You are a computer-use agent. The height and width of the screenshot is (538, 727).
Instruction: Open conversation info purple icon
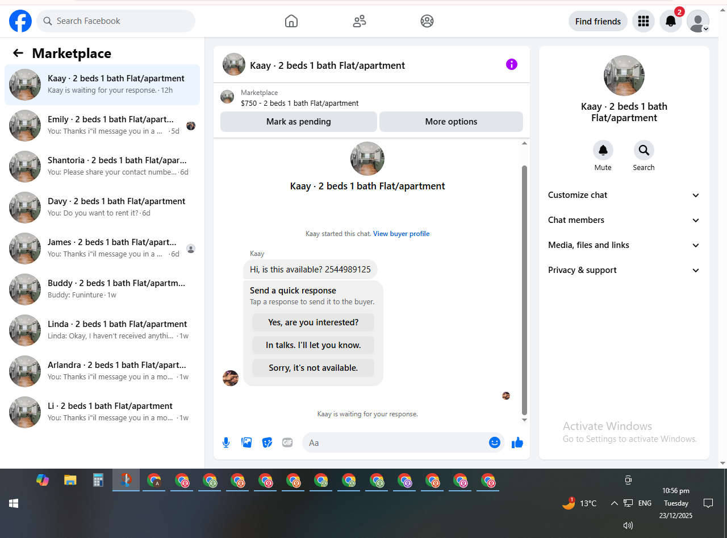(512, 64)
